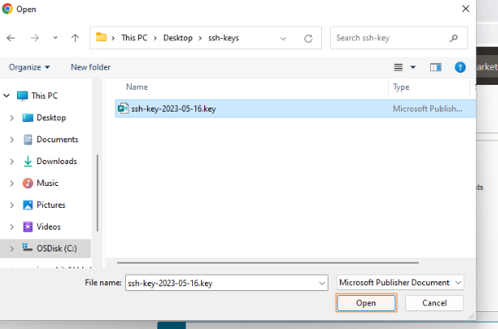This screenshot has height=329, width=498.
Task: Select OSDisk (C:) drive
Action: (x=56, y=248)
